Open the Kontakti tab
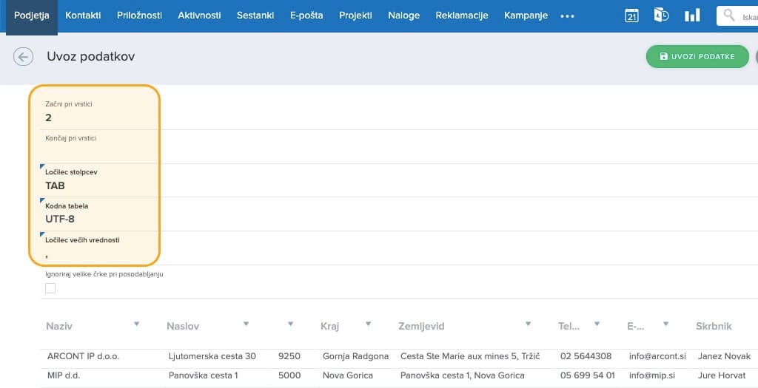Viewport: 758px width, 388px height. pyautogui.click(x=83, y=16)
